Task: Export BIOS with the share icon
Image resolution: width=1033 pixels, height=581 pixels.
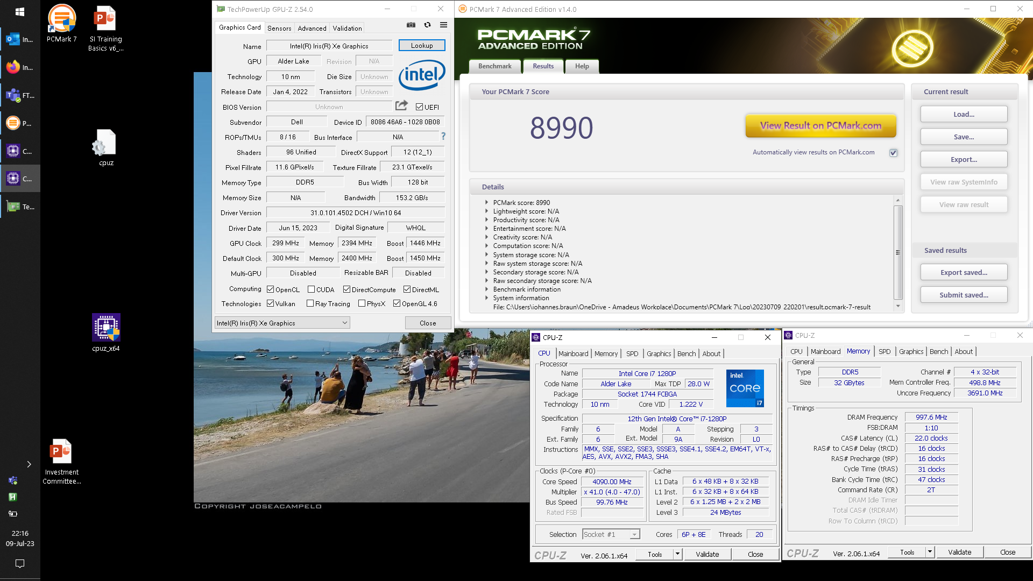Action: [401, 105]
